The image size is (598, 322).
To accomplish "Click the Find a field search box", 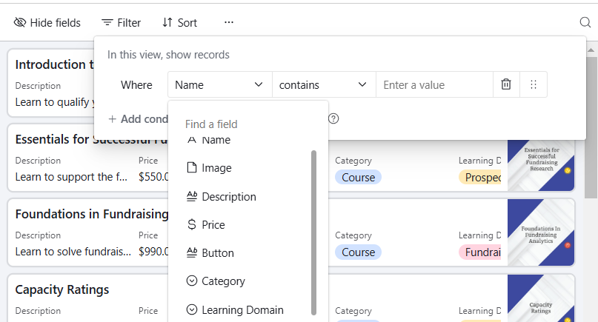I will pos(245,124).
